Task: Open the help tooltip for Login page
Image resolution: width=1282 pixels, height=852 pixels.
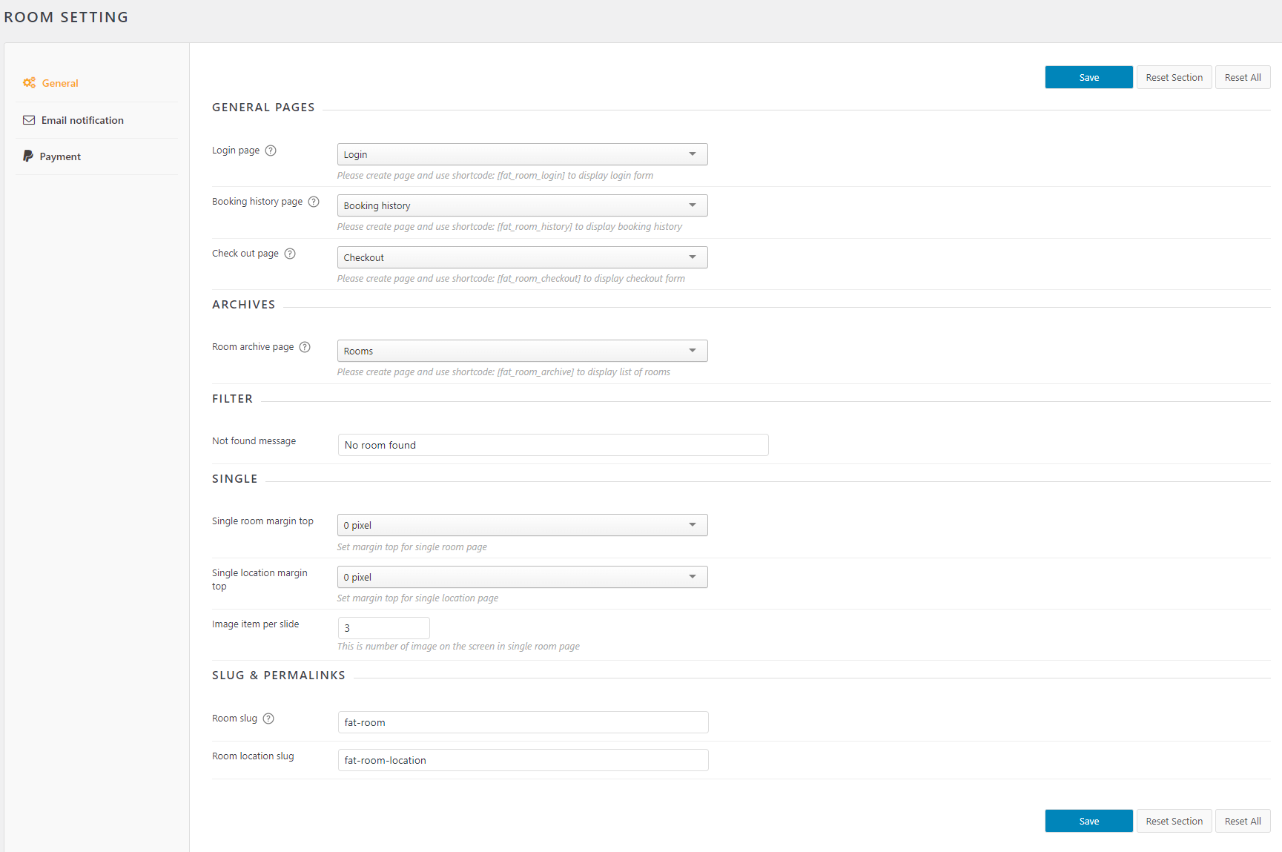Action: click(x=271, y=151)
